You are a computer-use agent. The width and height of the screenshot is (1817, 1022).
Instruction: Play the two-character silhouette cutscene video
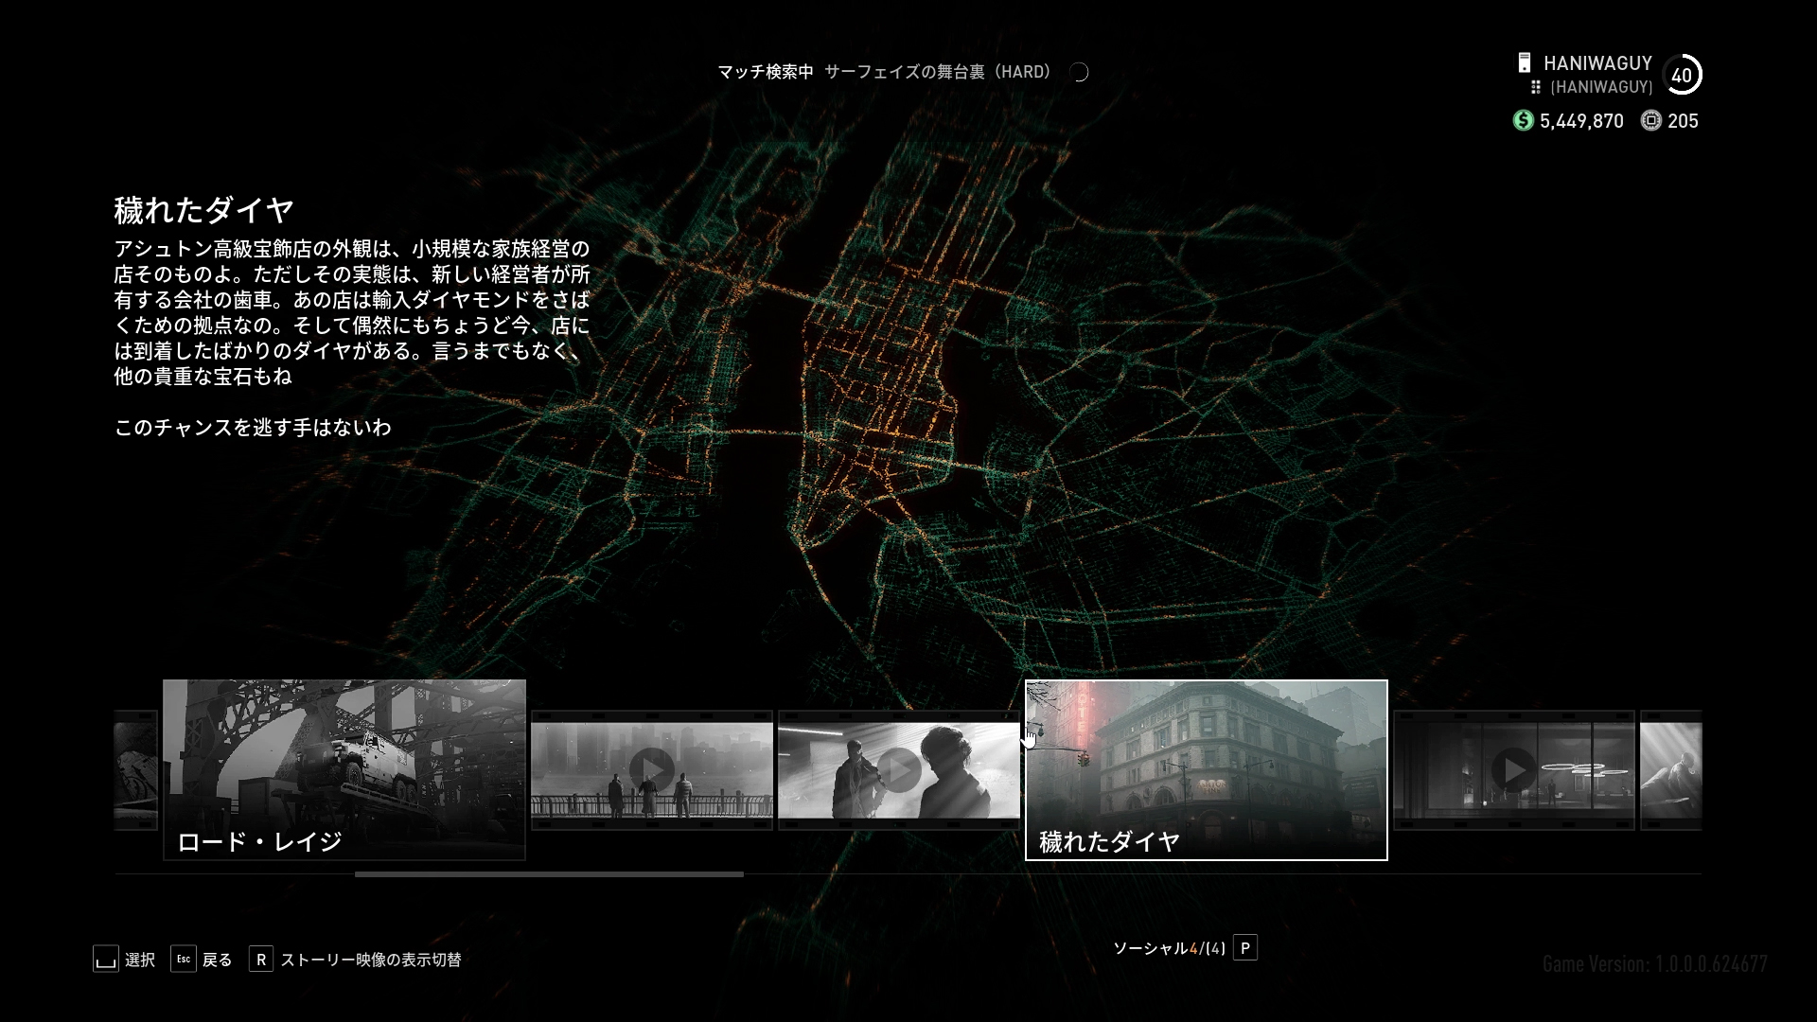[898, 769]
